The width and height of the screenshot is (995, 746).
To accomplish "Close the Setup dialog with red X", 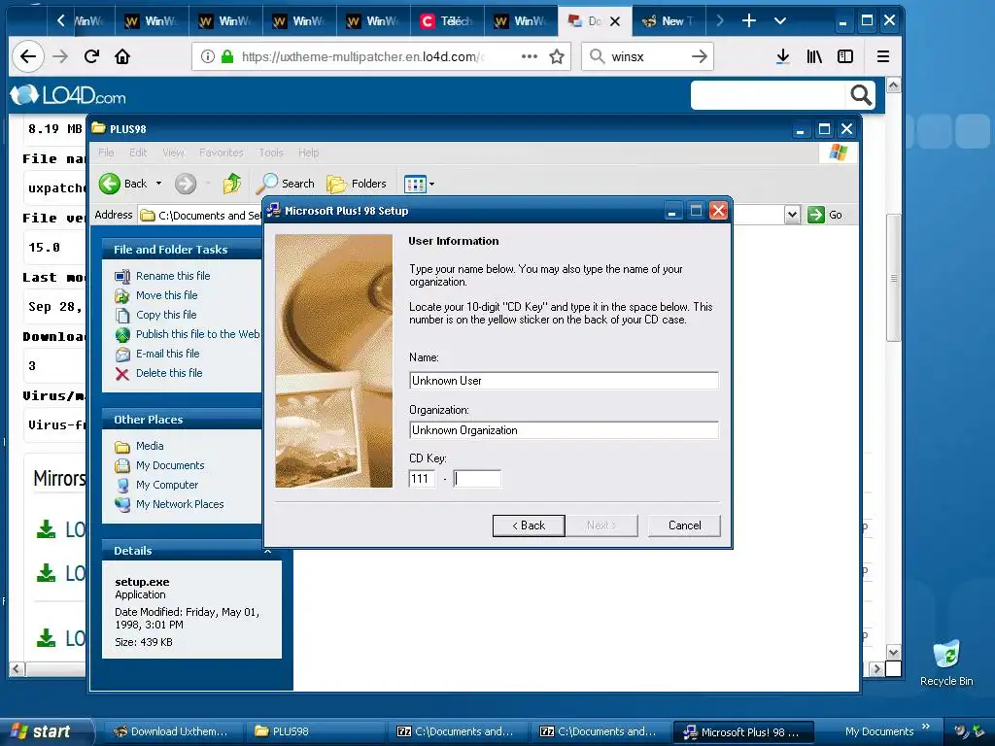I will (718, 211).
